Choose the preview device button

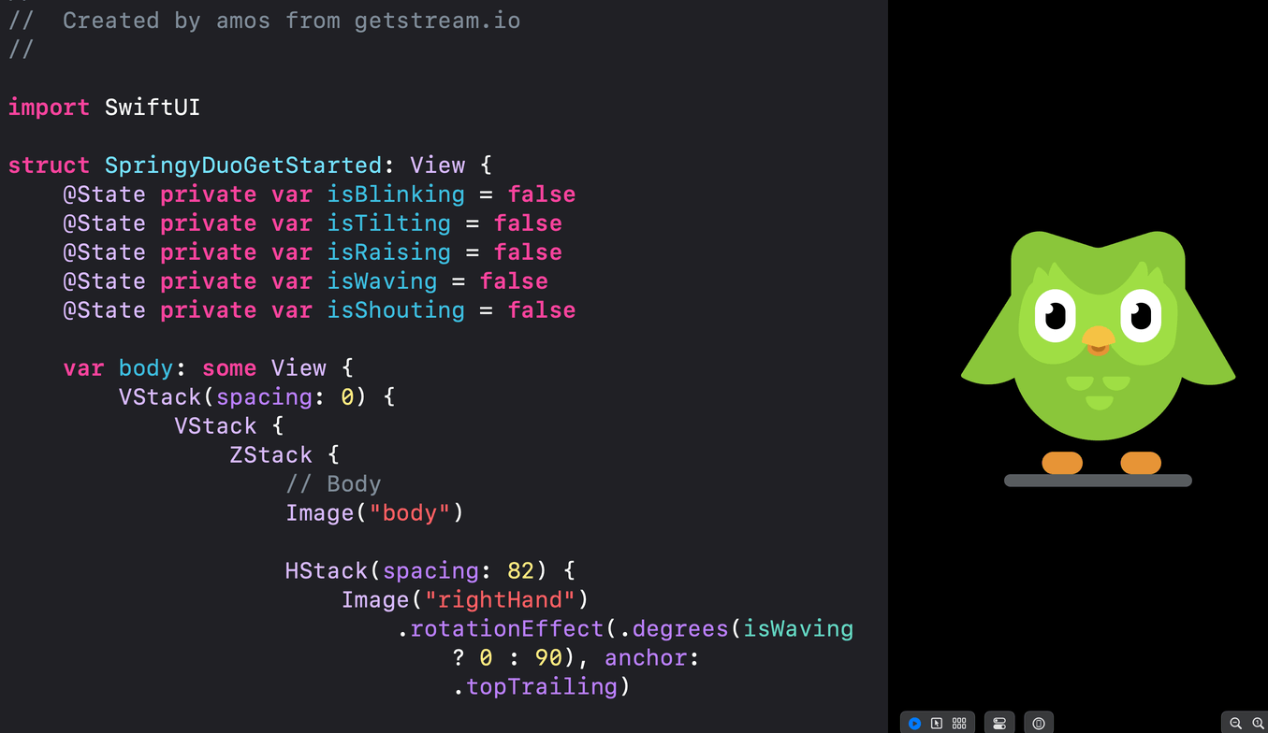click(x=1039, y=724)
